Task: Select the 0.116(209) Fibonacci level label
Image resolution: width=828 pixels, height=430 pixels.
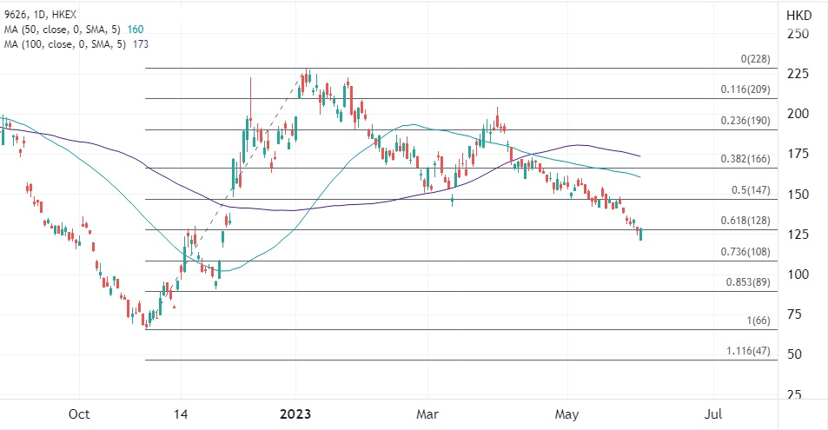Action: 745,89
